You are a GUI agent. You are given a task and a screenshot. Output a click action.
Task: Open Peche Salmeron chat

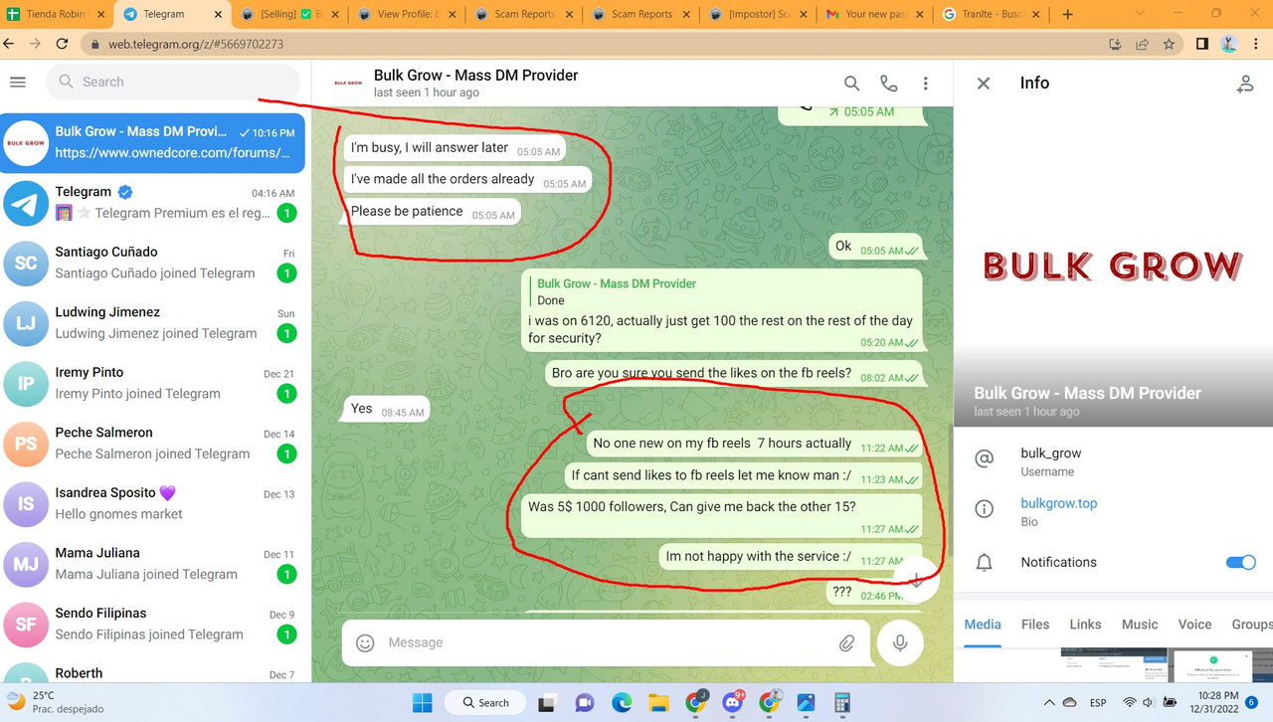pos(152,444)
